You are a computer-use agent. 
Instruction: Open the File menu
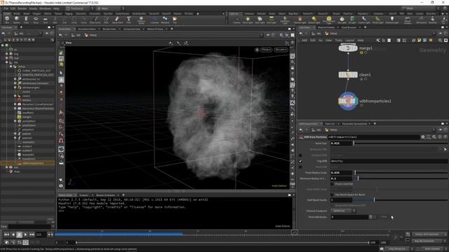pyautogui.click(x=6, y=8)
